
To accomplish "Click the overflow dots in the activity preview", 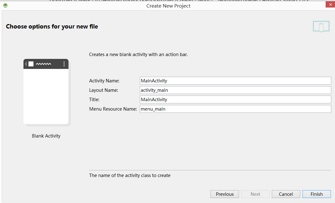I will [x=64, y=64].
